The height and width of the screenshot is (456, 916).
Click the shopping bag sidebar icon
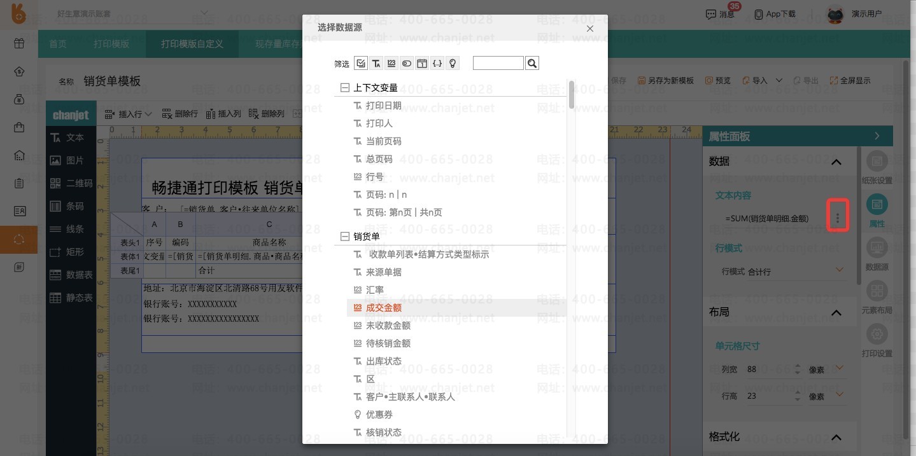coord(18,127)
